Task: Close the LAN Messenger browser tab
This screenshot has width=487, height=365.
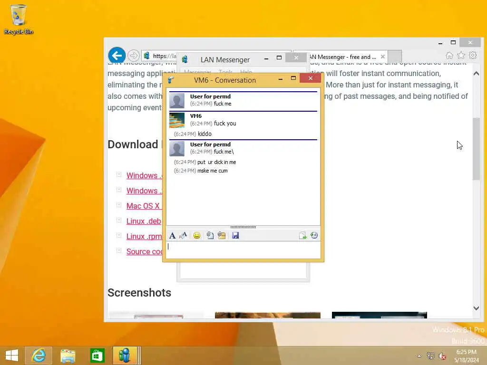Action: pos(383,57)
